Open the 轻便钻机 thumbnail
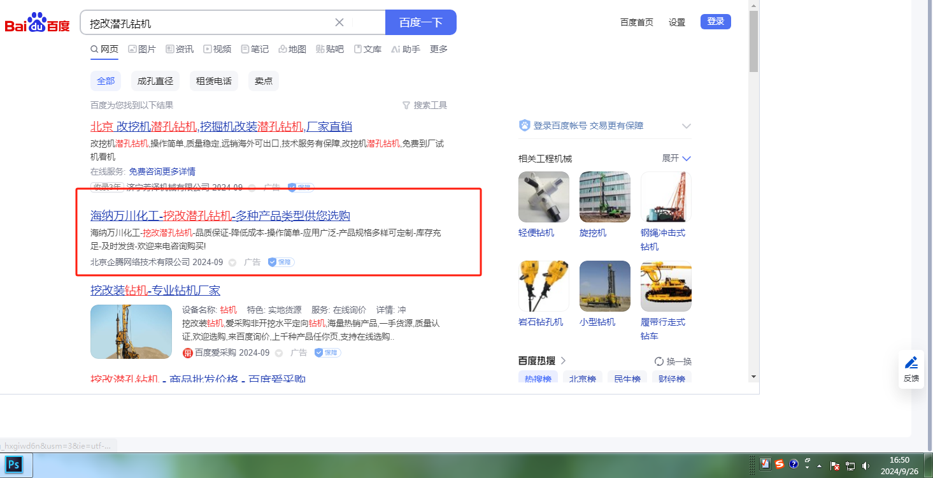The image size is (933, 478). pos(544,197)
